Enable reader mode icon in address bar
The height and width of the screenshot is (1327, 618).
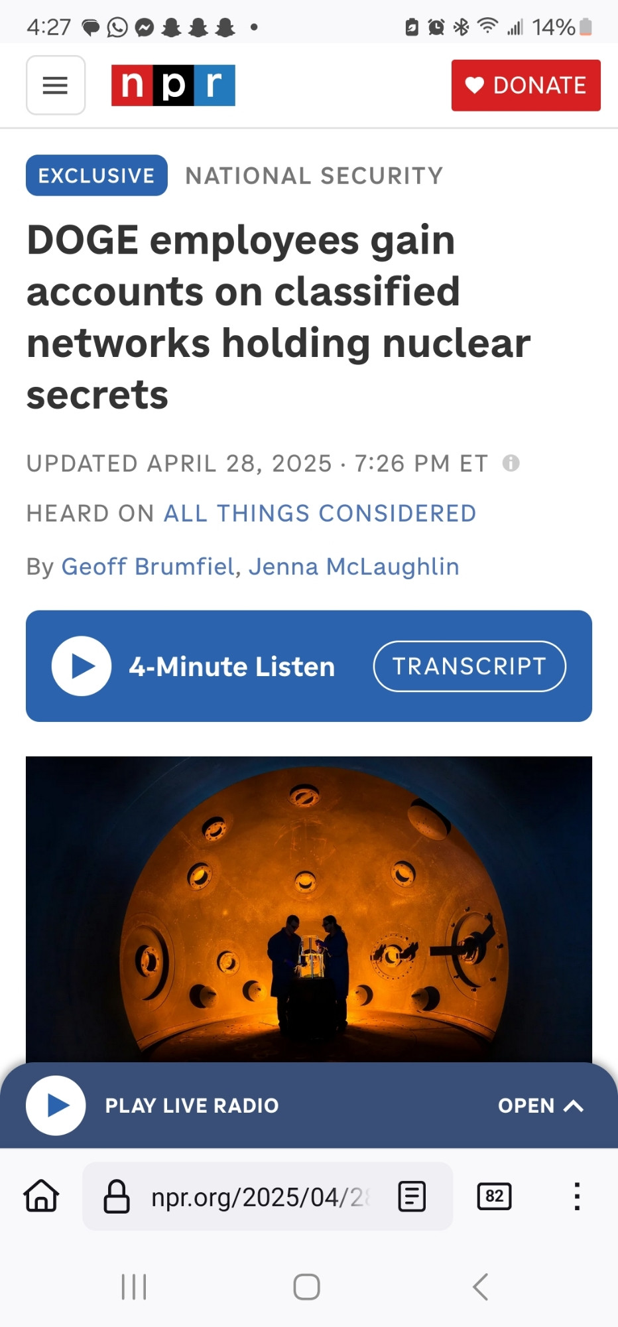pyautogui.click(x=412, y=1196)
